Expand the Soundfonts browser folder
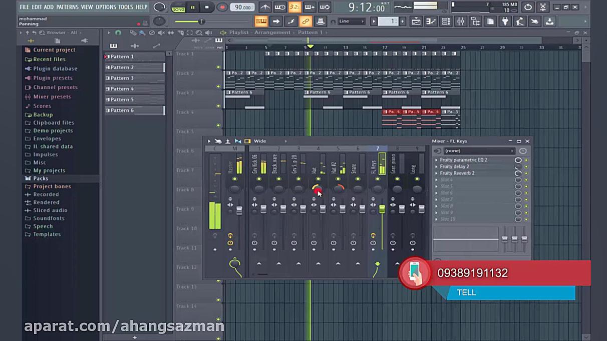The width and height of the screenshot is (607, 341). click(49, 218)
